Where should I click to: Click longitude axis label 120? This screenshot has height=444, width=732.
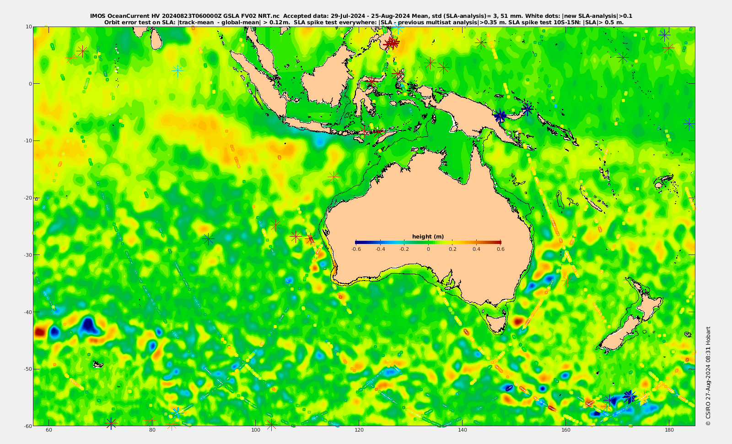coord(359,430)
